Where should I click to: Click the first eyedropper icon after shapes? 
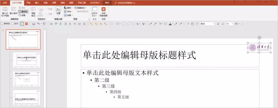(150, 24)
